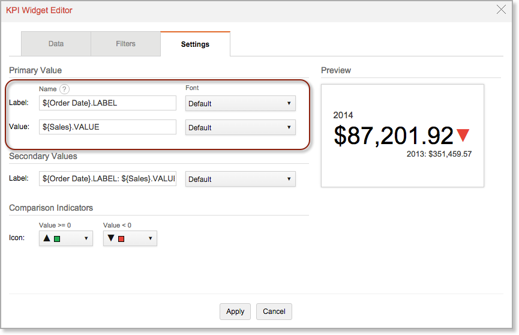
Task: Switch to the Filters tab
Action: click(125, 44)
